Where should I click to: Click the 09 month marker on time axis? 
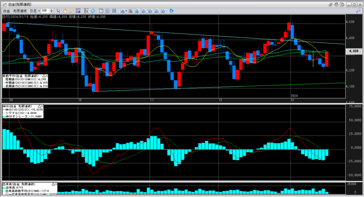coord(11,100)
